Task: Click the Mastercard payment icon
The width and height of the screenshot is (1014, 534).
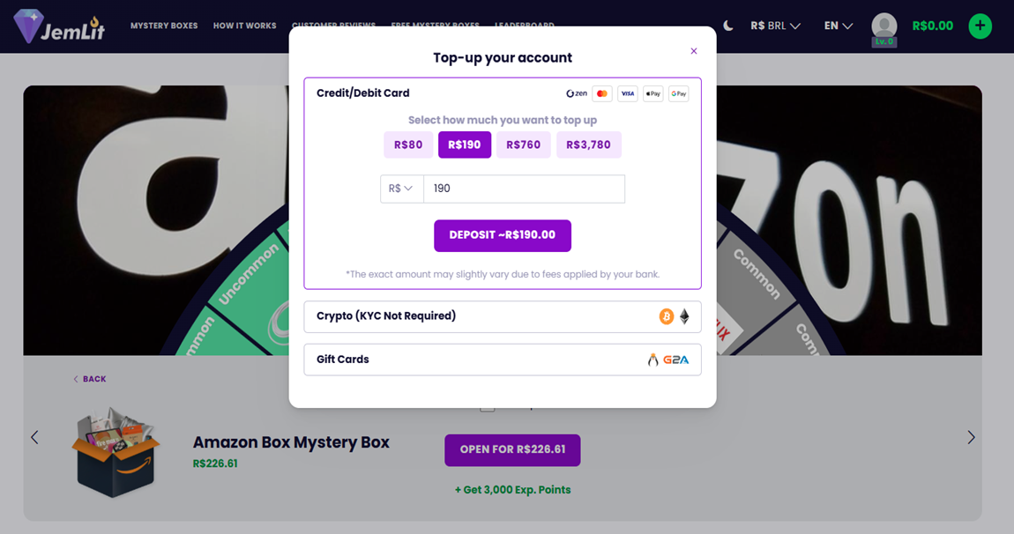Action: [602, 93]
